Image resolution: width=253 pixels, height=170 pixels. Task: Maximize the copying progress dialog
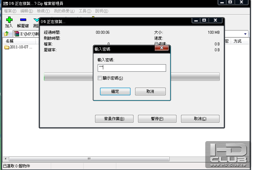[204, 20]
